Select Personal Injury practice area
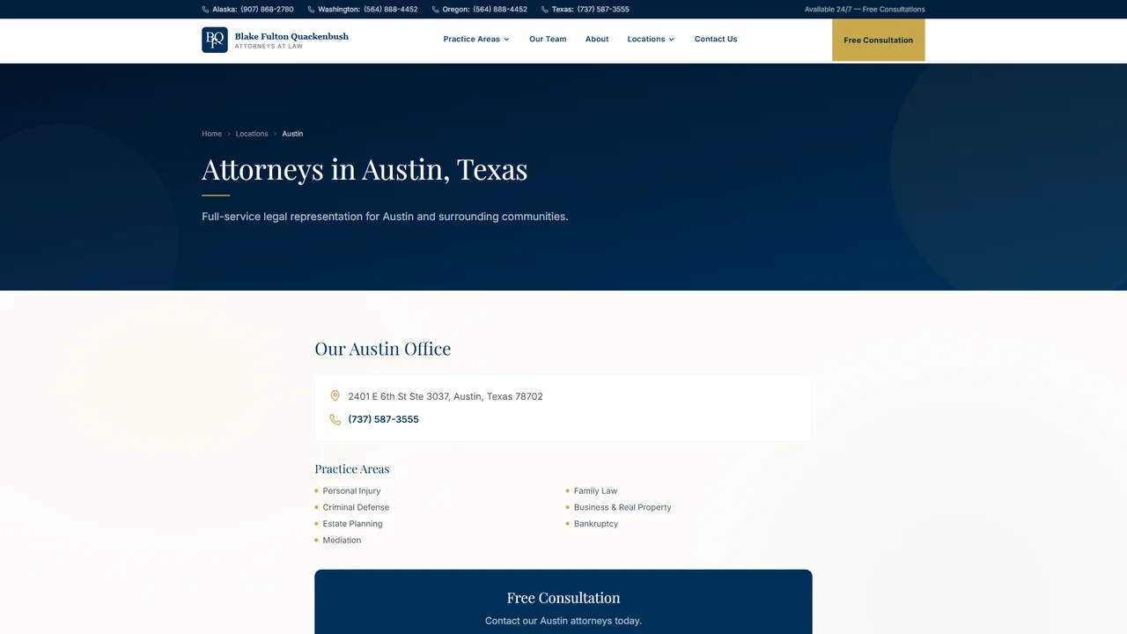The height and width of the screenshot is (634, 1127). [351, 491]
